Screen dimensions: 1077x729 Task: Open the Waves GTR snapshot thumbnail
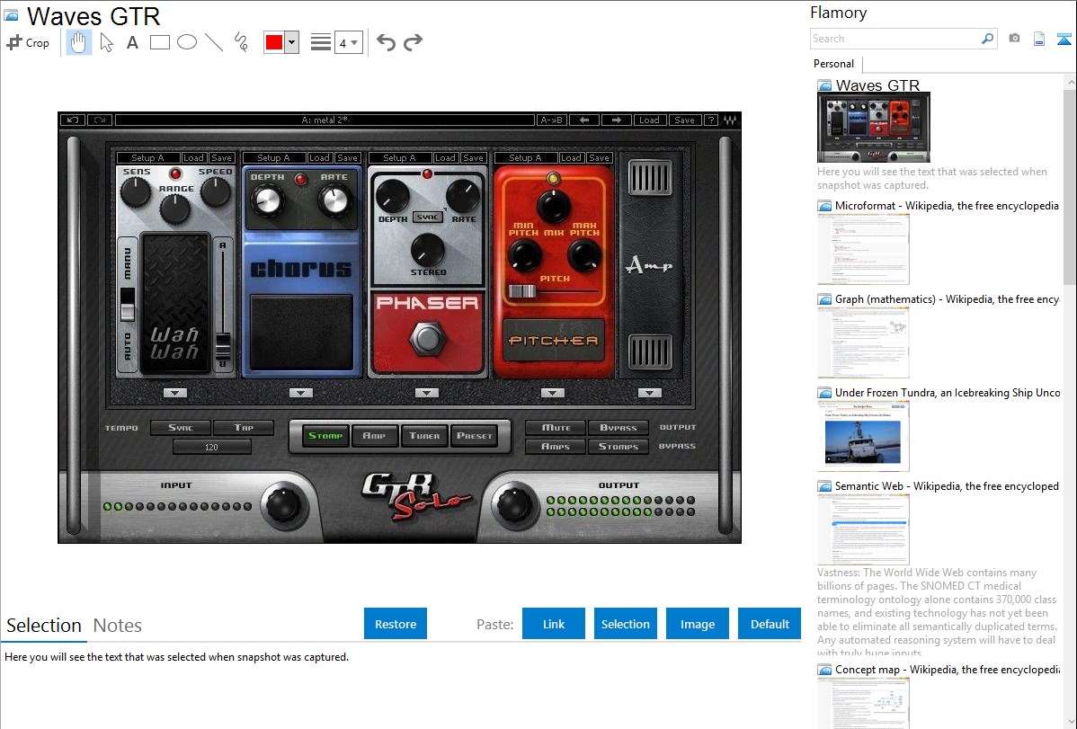pos(874,128)
